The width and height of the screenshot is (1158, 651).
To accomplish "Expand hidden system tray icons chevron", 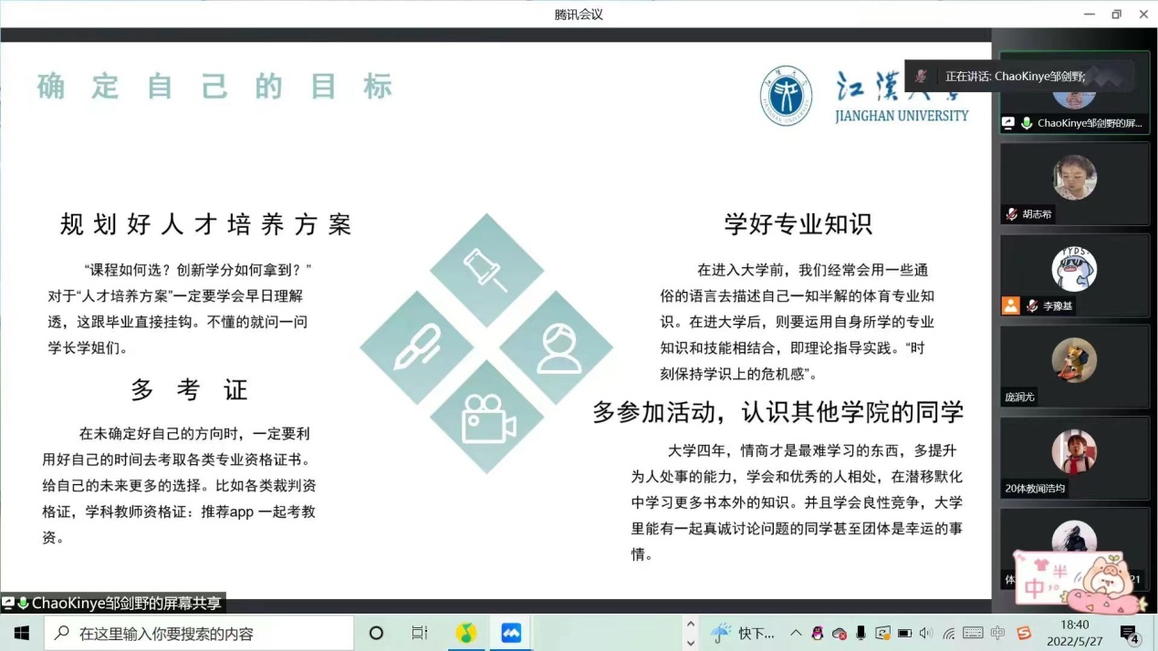I will coord(796,633).
